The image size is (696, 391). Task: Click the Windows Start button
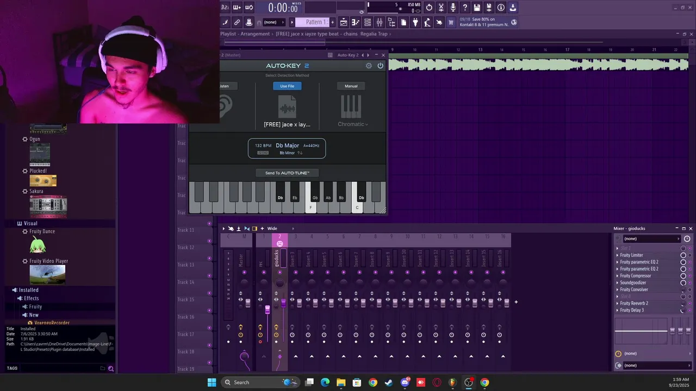tap(212, 382)
